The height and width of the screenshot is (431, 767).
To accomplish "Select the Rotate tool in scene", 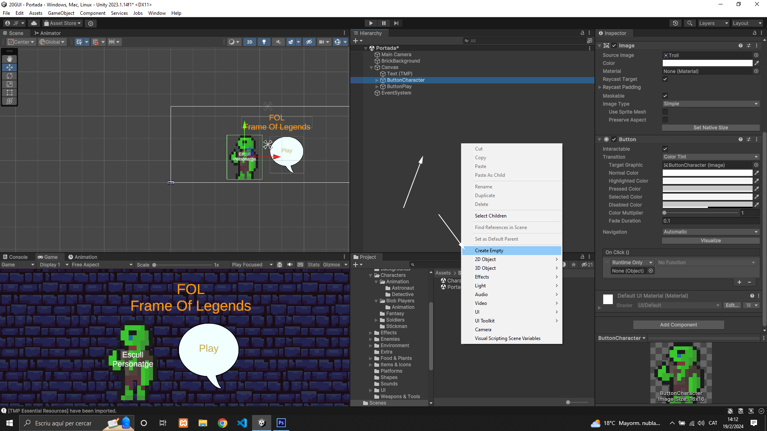I will [10, 76].
